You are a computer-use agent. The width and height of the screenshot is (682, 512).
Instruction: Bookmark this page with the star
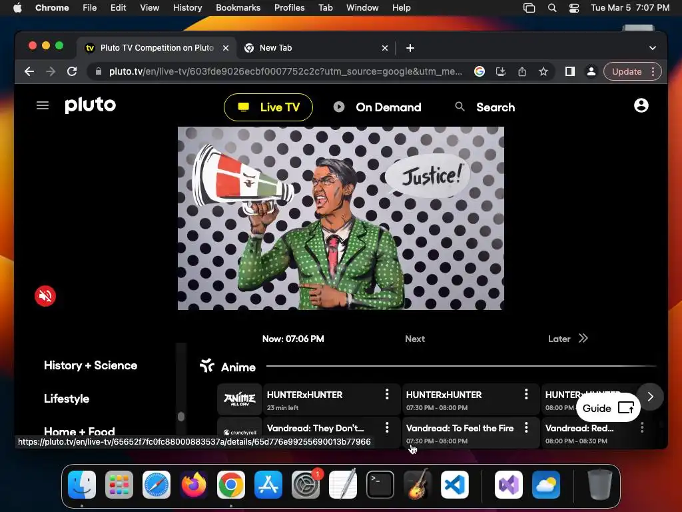(x=543, y=71)
